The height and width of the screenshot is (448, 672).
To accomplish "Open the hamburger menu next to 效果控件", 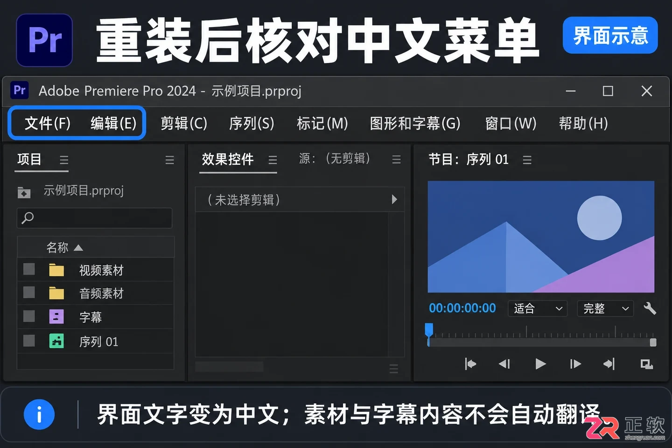I will pos(273,160).
